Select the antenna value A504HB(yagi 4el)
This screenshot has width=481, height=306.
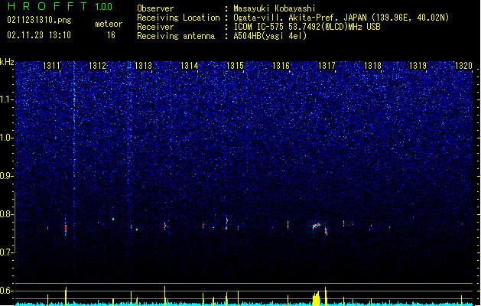(x=270, y=36)
